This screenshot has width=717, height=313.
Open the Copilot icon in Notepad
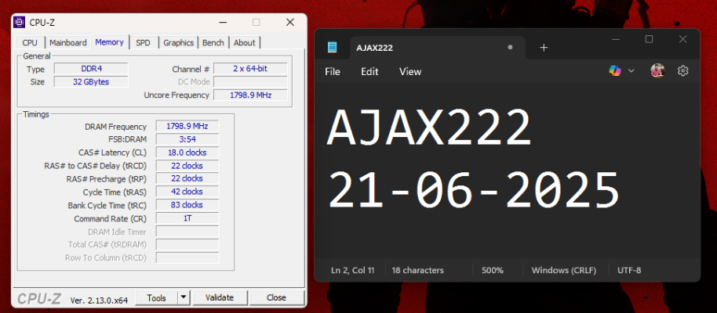[614, 70]
